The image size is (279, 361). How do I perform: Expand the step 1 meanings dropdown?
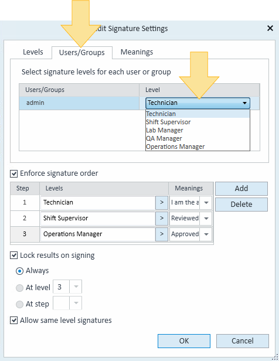[206, 203]
